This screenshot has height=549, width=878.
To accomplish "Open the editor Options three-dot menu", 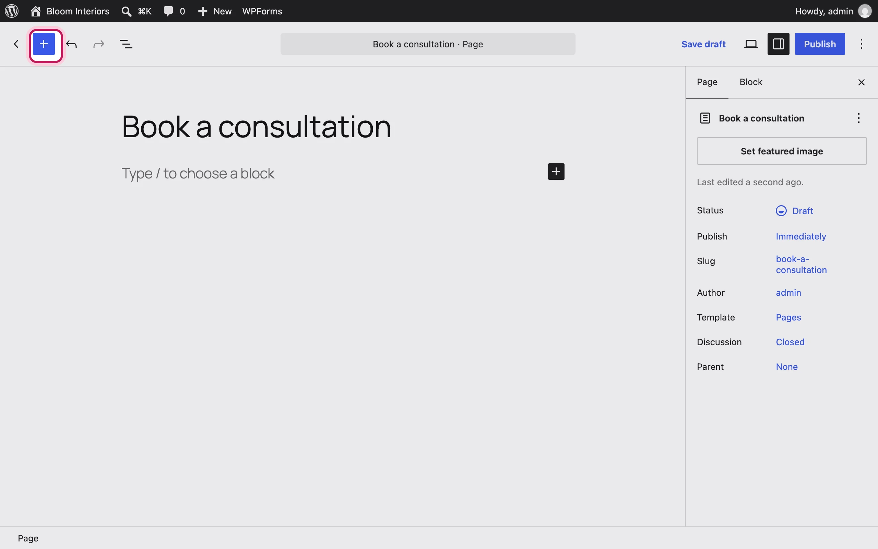I will pos(862,44).
